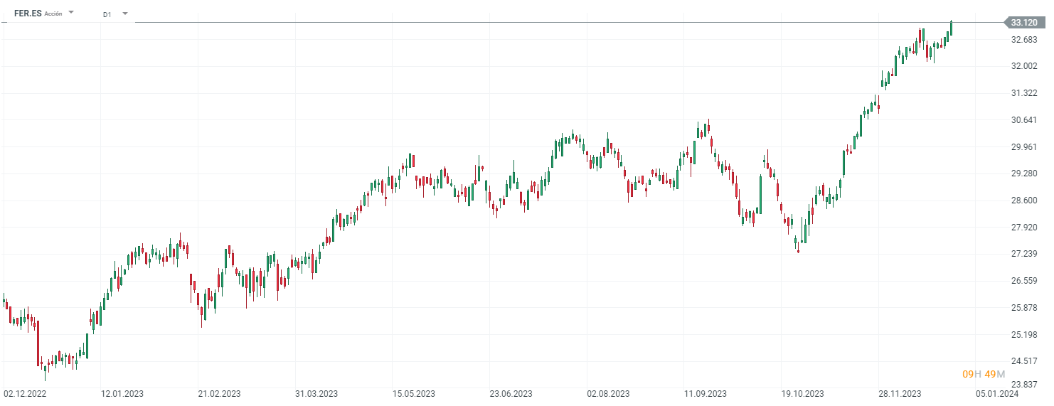Select the D1 interval label
Screen dimensions: 1054x406
tap(107, 14)
